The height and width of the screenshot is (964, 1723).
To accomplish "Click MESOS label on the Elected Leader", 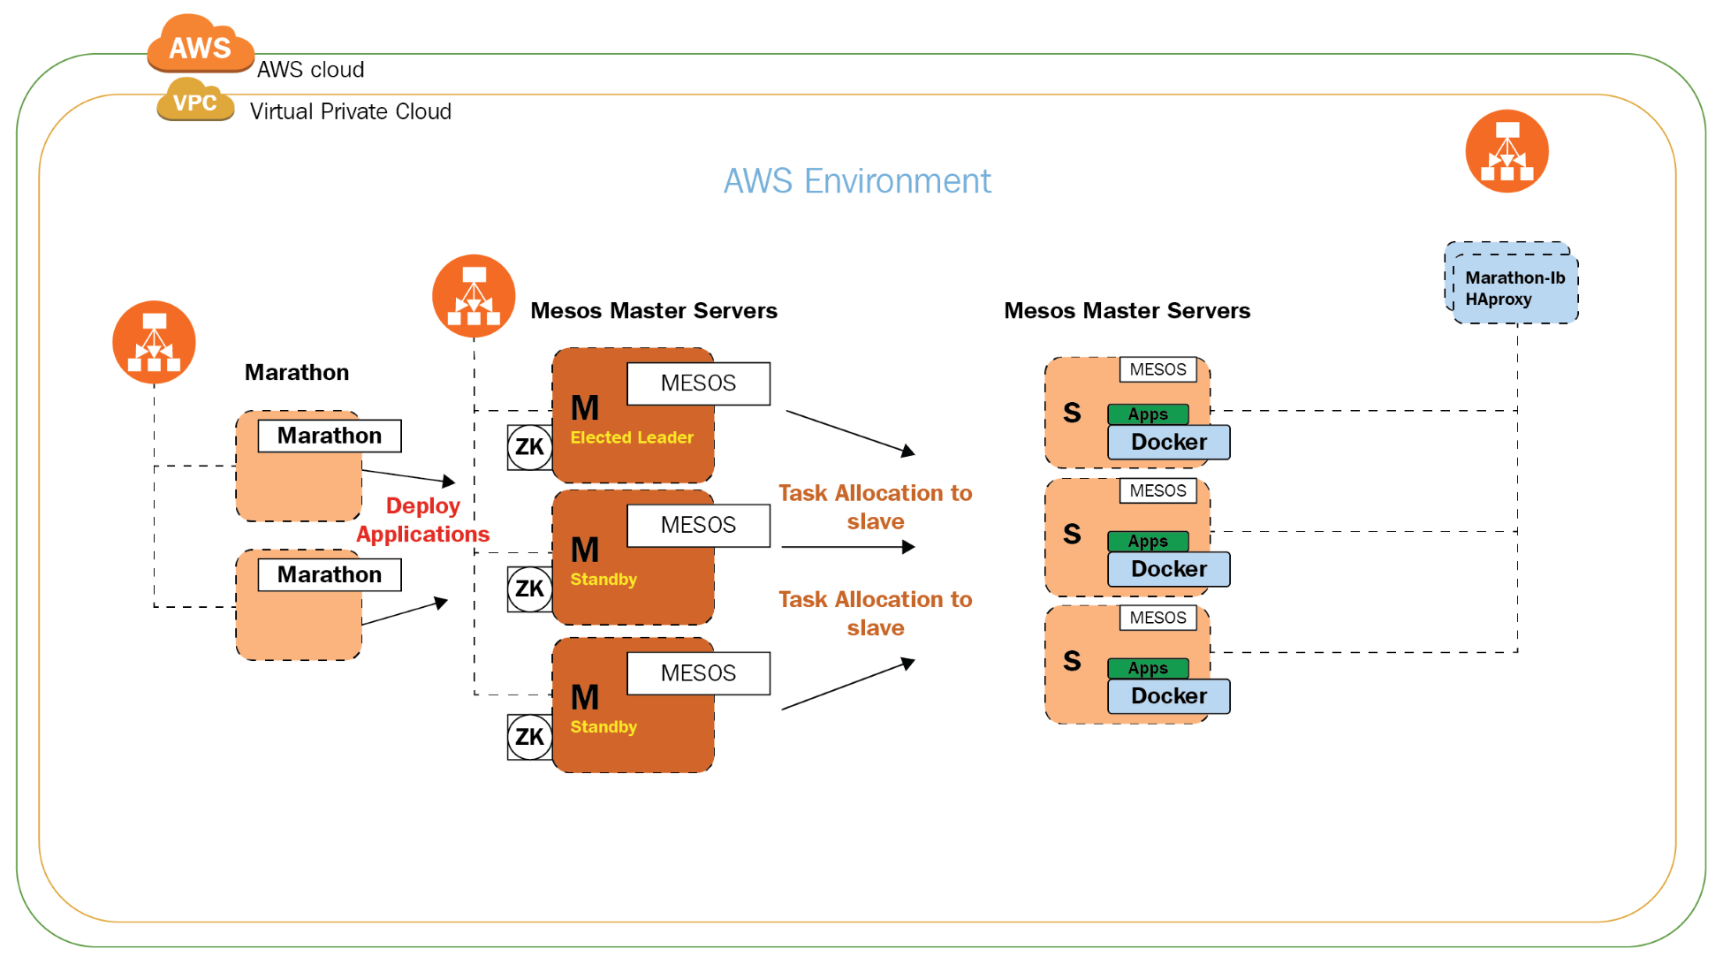I will [698, 383].
